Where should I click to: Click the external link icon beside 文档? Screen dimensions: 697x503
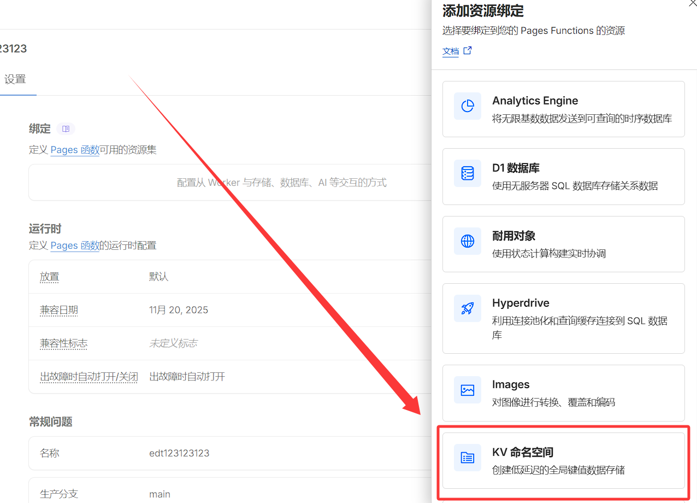coord(468,51)
